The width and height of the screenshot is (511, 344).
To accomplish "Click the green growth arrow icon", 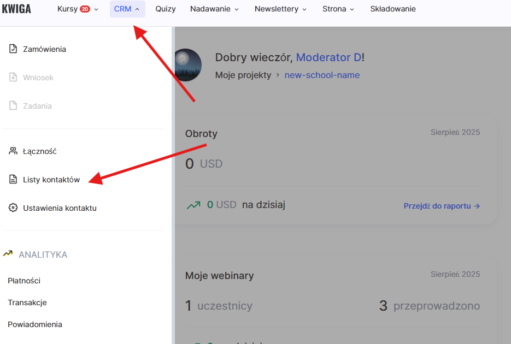I will [x=193, y=205].
